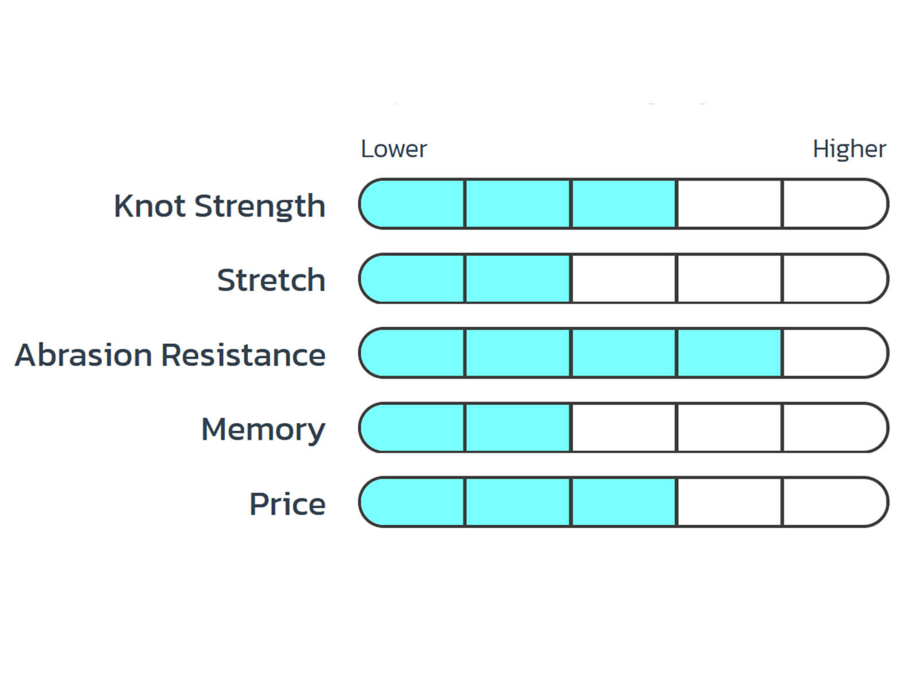
Task: Click fourth filled segment of Abrasion Resistance bar
Action: (729, 353)
